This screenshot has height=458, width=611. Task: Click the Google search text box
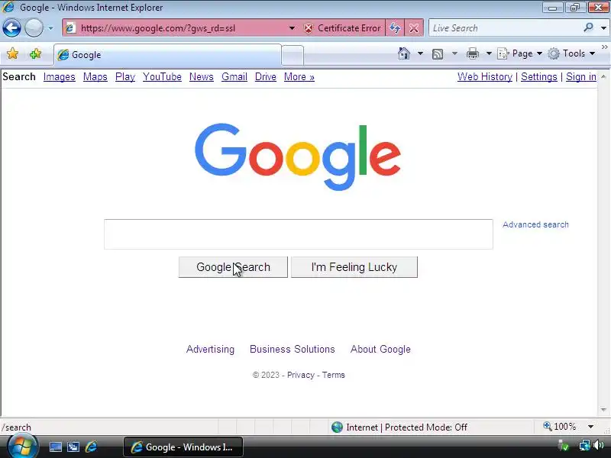tap(298, 234)
